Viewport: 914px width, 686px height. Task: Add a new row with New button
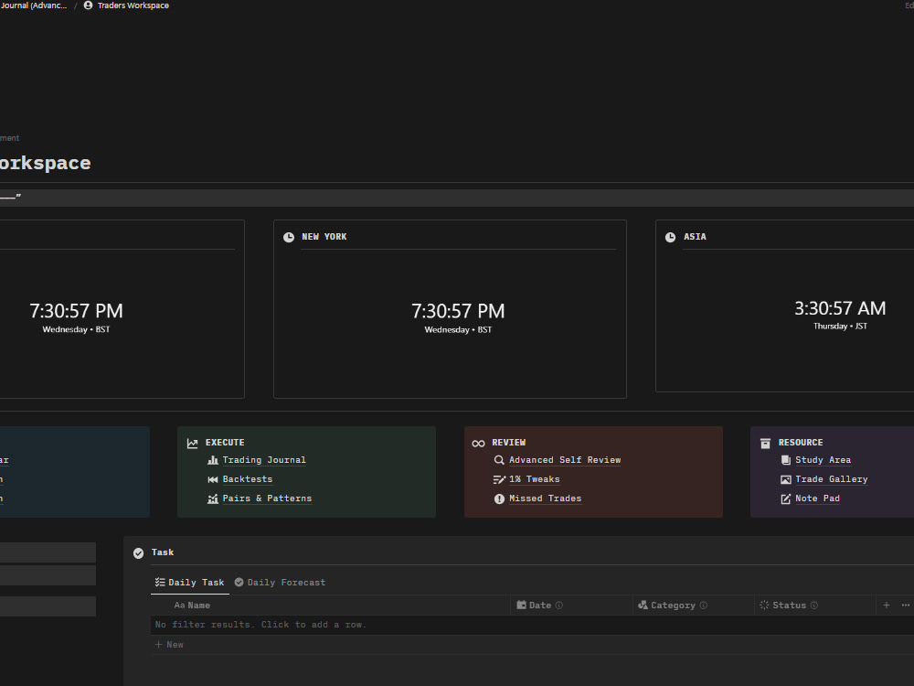(x=169, y=645)
